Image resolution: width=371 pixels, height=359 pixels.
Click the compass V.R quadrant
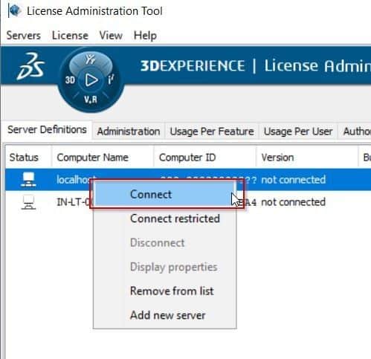[91, 100]
